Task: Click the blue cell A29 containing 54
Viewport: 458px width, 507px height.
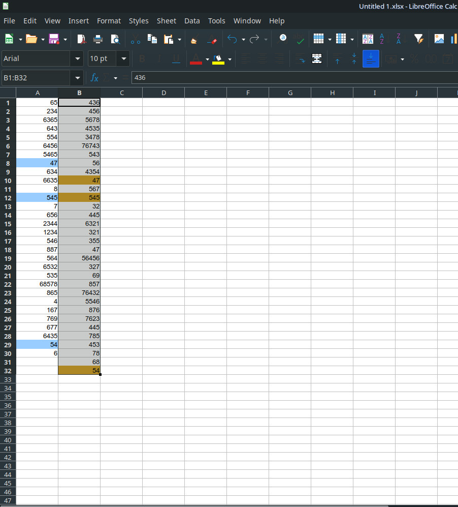Action: point(37,344)
